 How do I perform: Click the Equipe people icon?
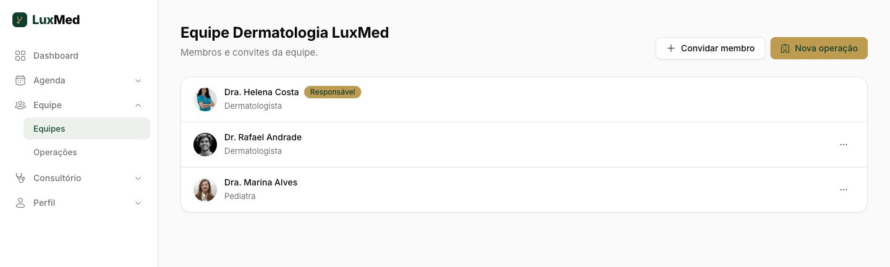[20, 105]
